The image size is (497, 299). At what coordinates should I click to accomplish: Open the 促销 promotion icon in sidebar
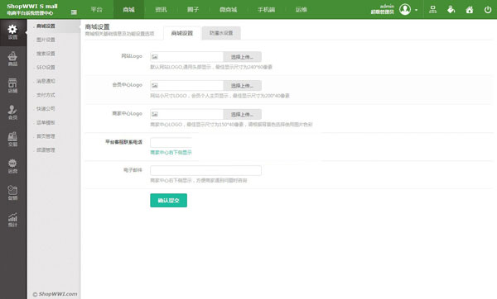pyautogui.click(x=12, y=193)
